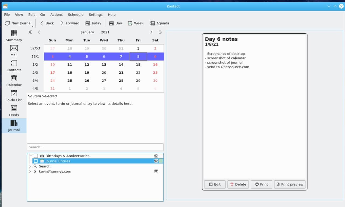Switch to Contacts in sidebar

tap(14, 66)
